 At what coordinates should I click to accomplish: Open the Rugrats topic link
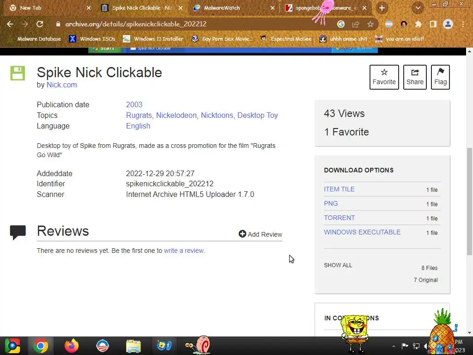[x=139, y=115]
